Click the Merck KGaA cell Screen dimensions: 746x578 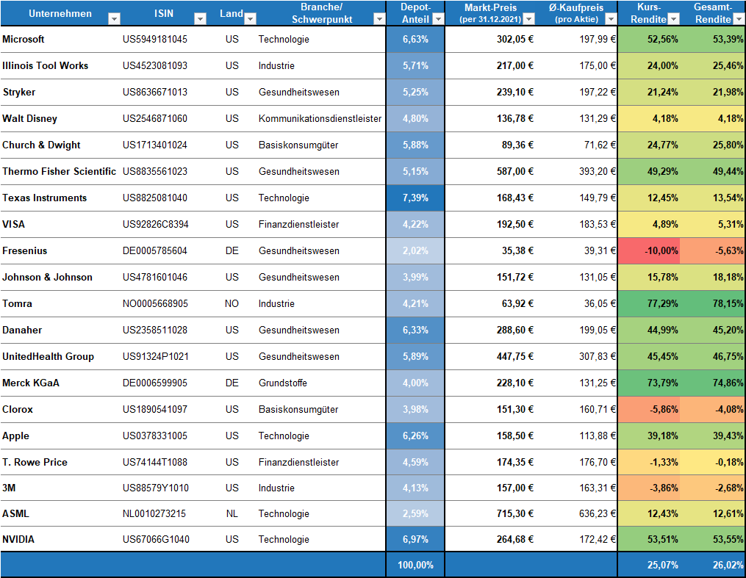point(31,383)
